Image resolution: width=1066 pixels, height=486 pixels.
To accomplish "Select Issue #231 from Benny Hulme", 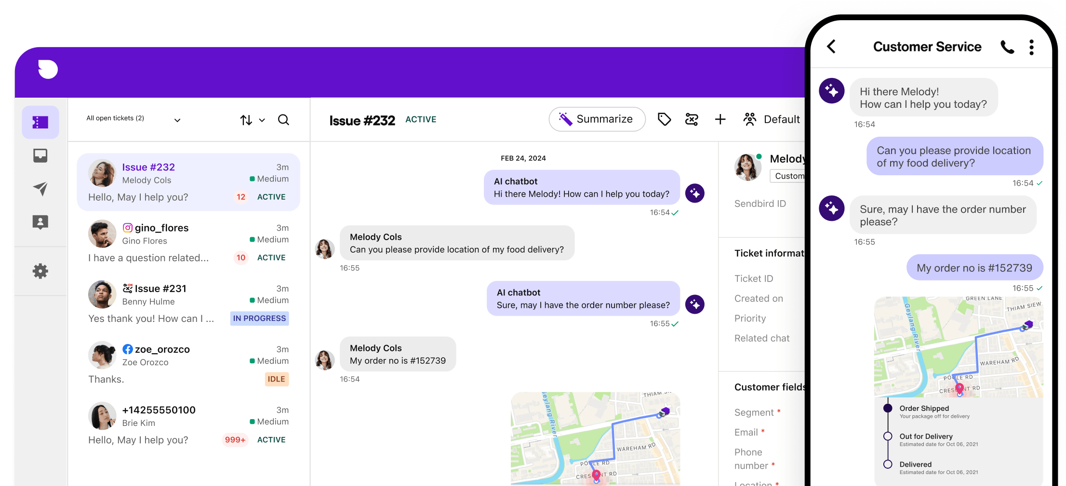I will point(188,303).
